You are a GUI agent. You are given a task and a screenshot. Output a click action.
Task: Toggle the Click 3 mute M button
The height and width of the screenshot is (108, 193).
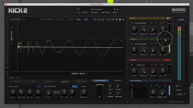168,60
